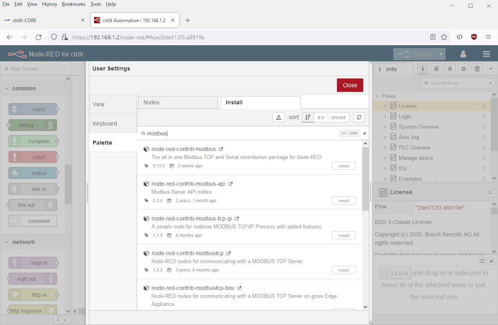Expand the Login flow
The height and width of the screenshot is (325, 498).
point(385,116)
